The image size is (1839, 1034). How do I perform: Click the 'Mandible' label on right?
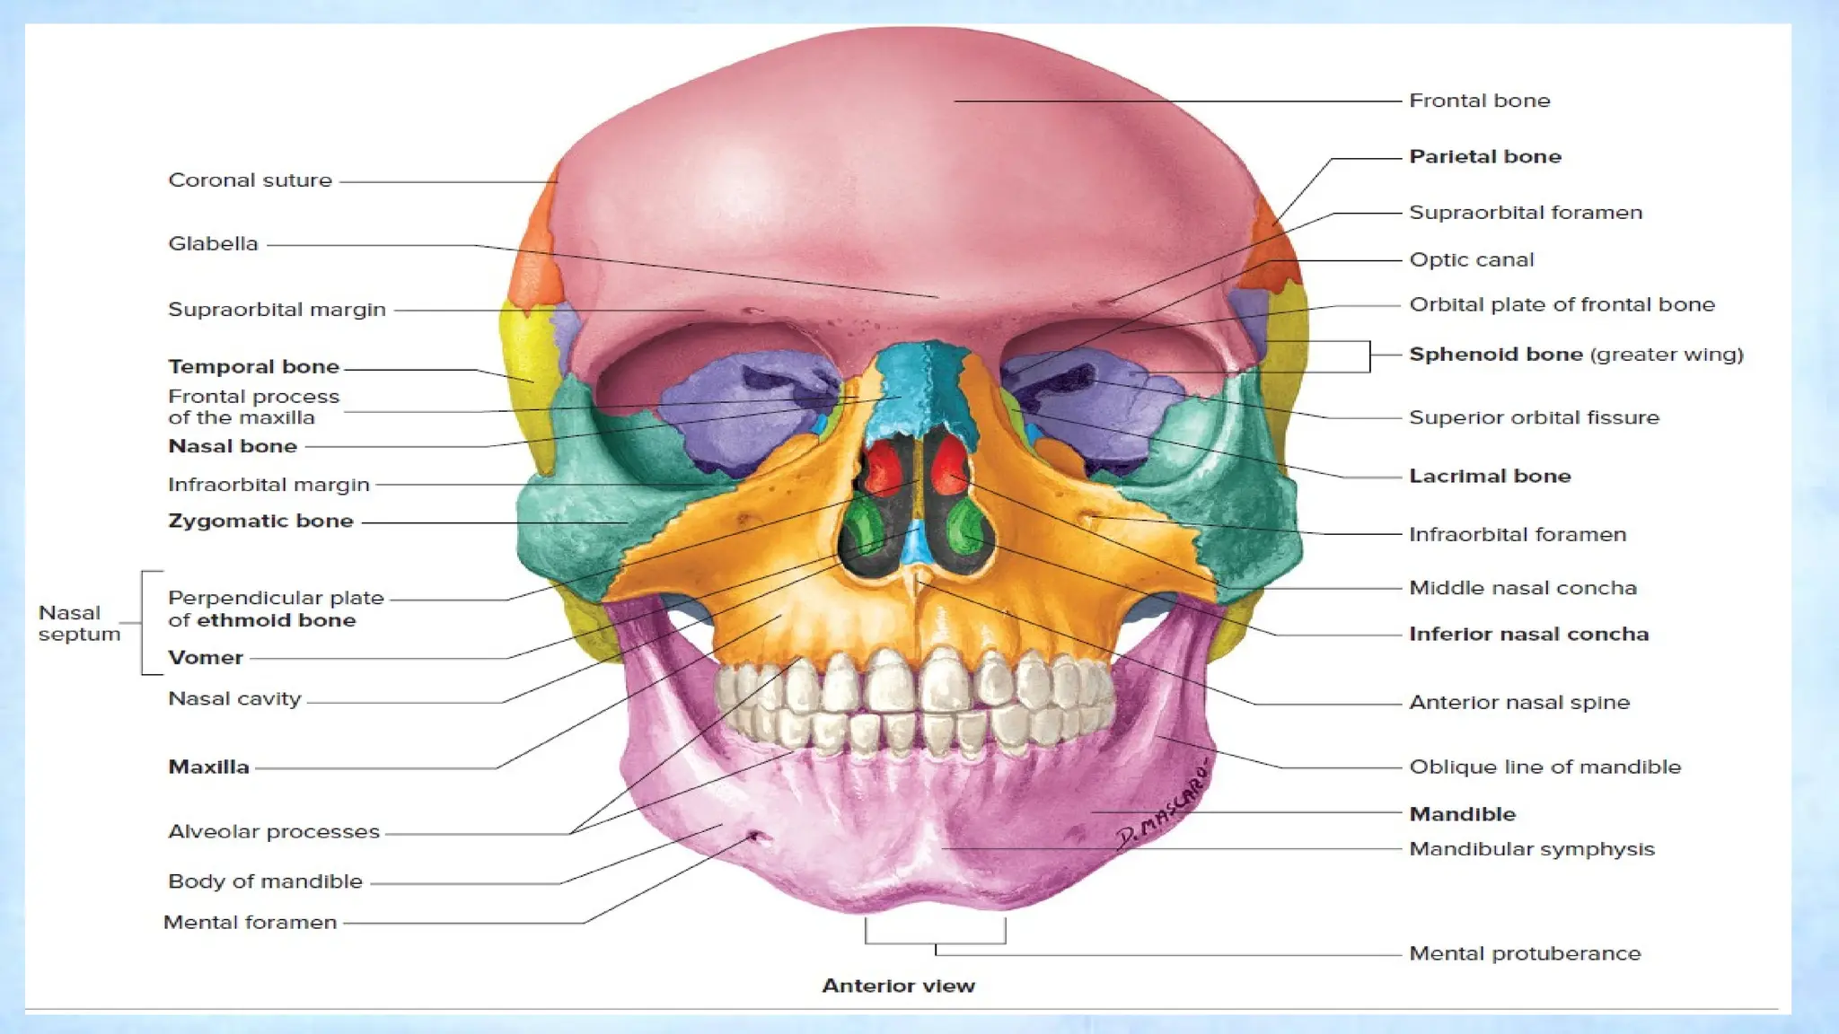1462,815
